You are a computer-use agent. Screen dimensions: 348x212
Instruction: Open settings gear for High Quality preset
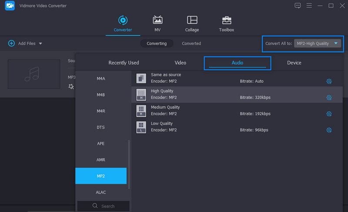pos(329,98)
